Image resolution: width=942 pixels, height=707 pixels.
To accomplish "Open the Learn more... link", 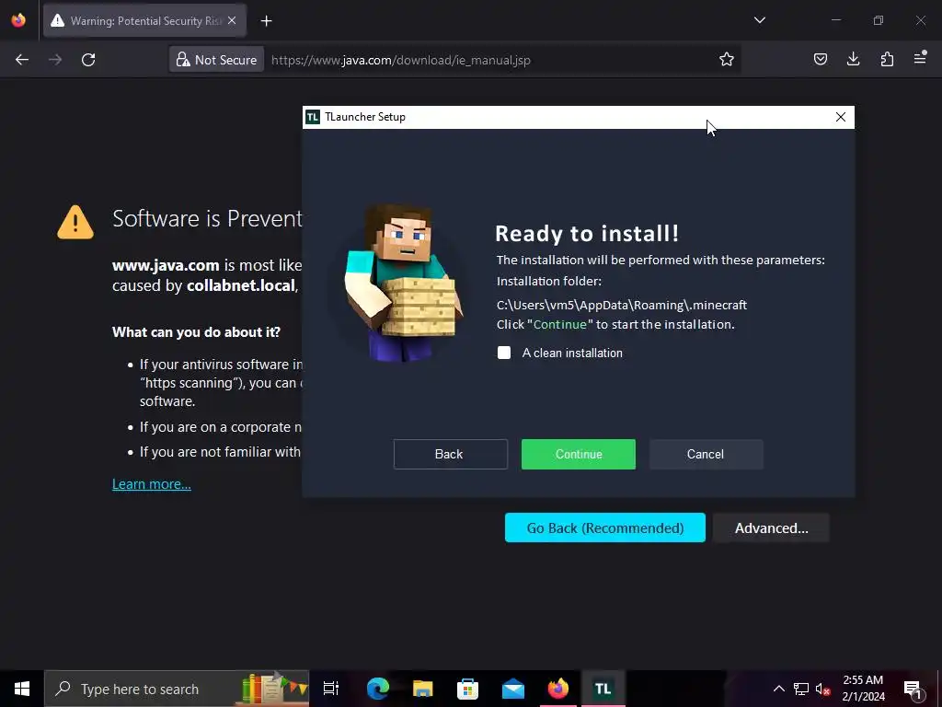I will pos(152,484).
